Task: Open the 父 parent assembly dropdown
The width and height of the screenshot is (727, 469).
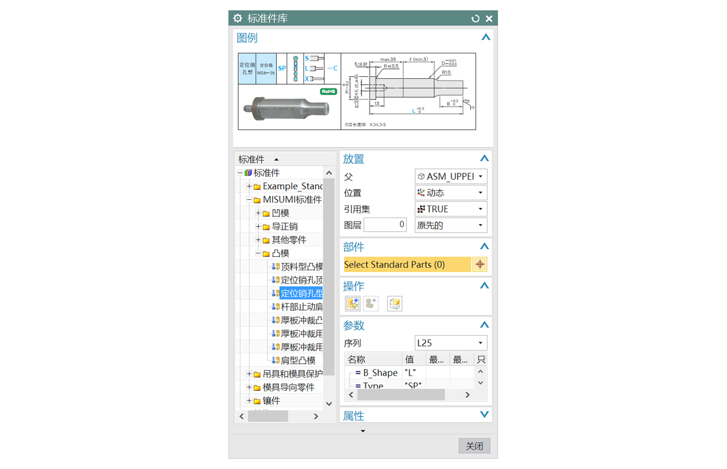Action: pos(451,176)
